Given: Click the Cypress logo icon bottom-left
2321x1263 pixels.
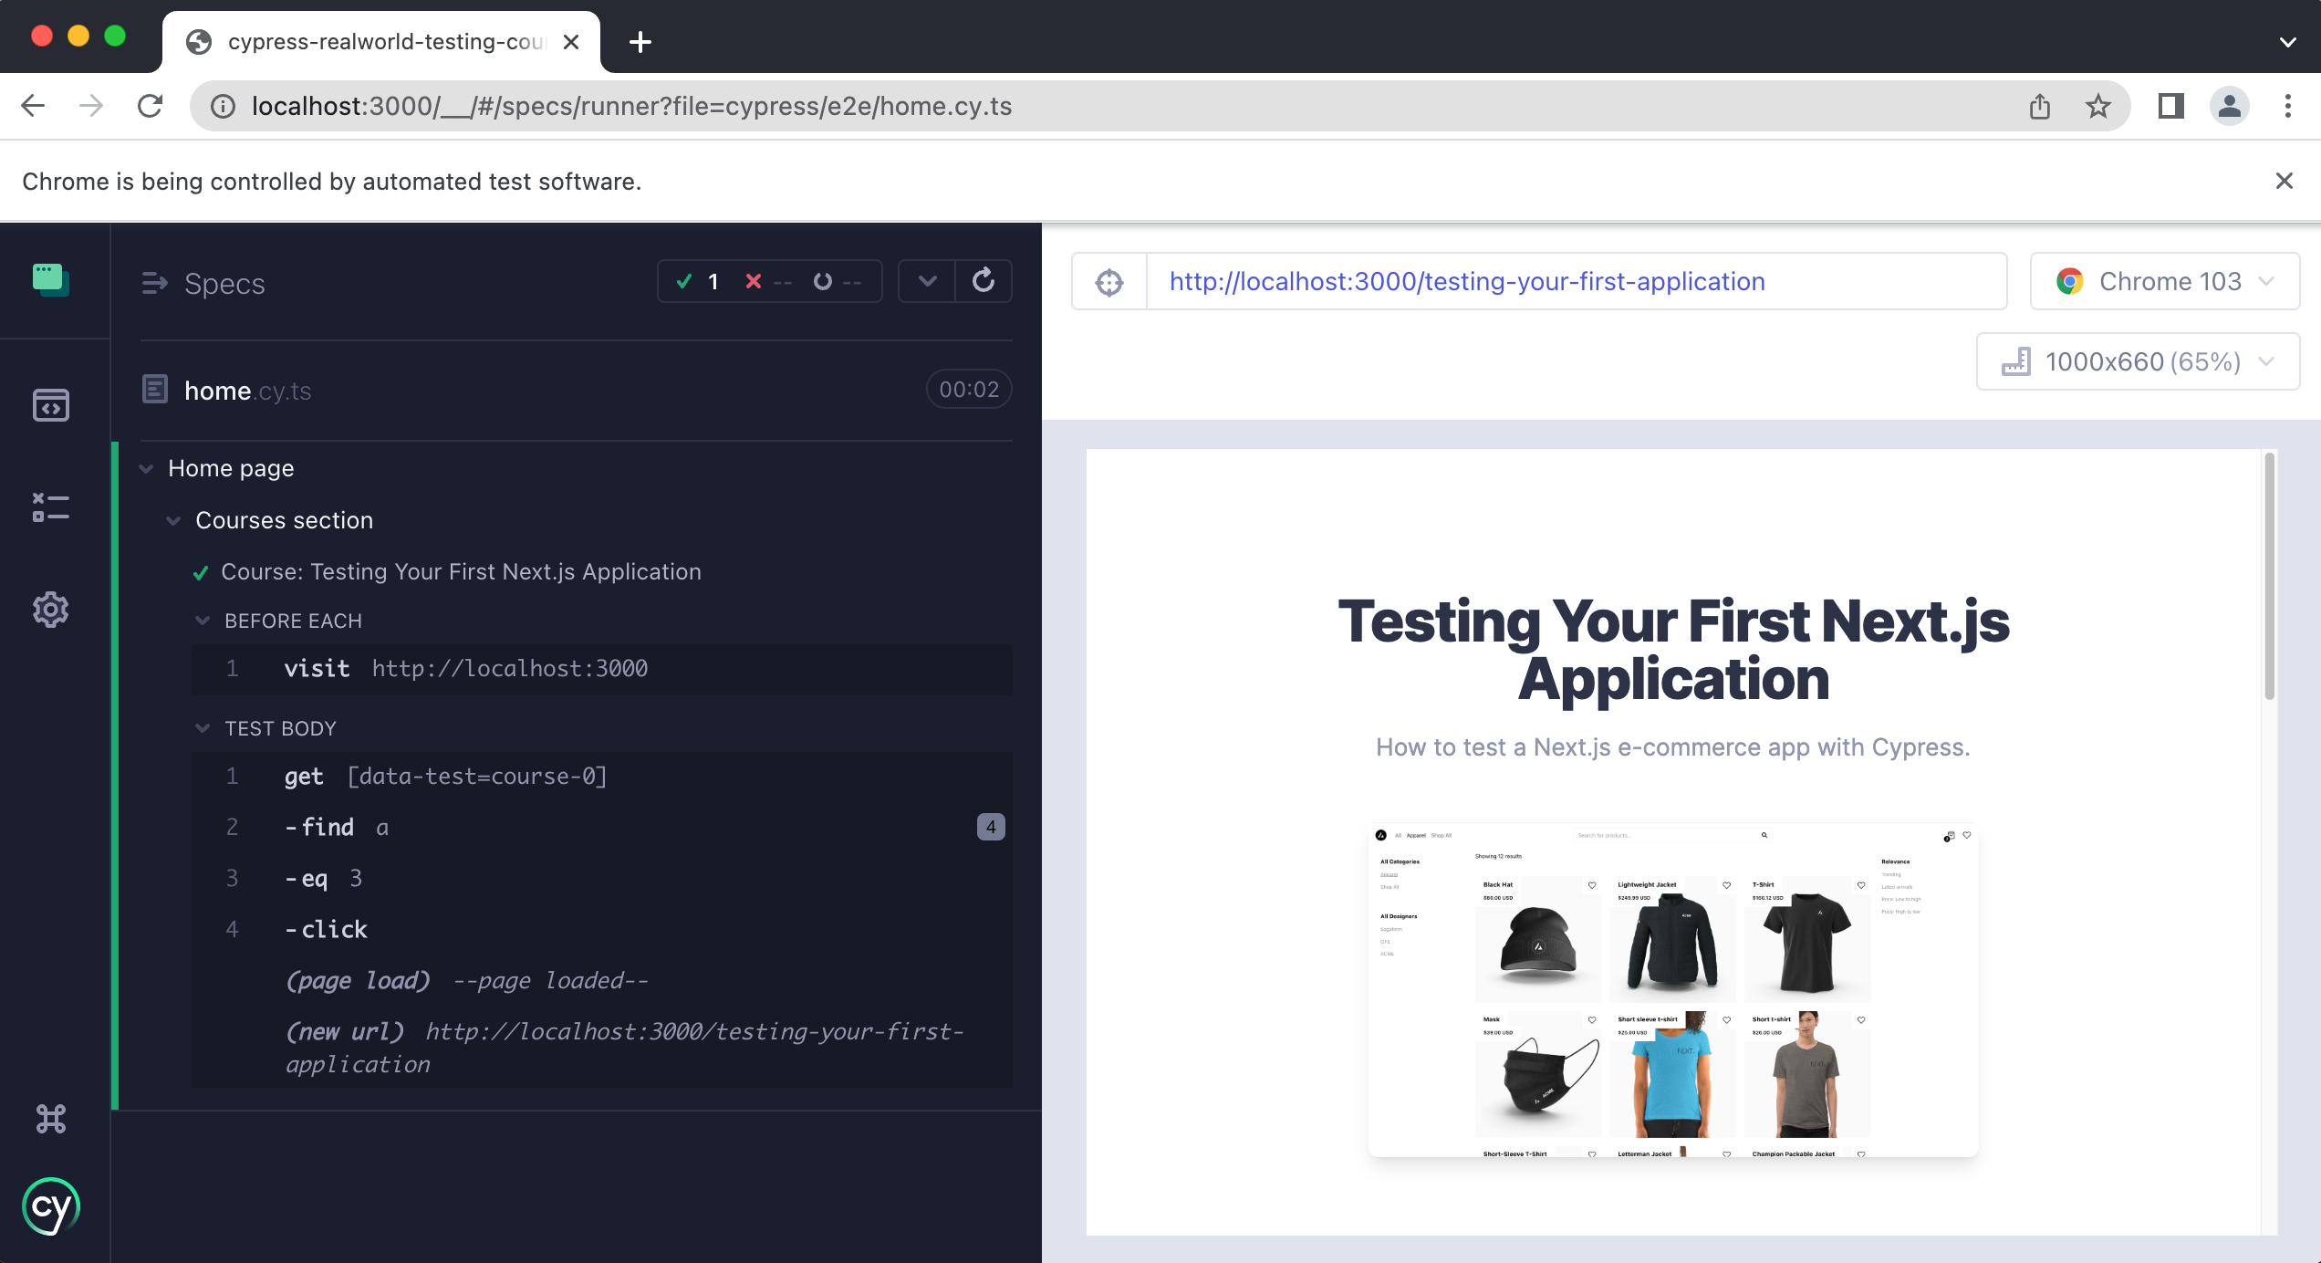Looking at the screenshot, I should [51, 1207].
